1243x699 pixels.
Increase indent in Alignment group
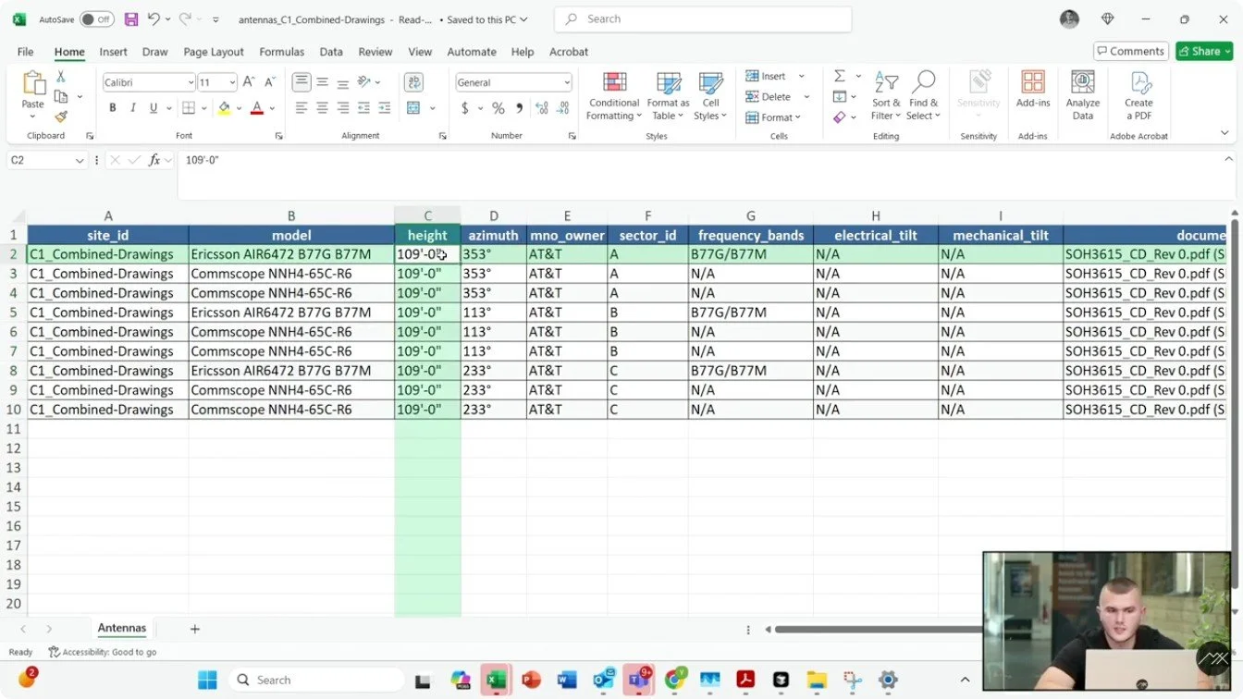pyautogui.click(x=383, y=108)
